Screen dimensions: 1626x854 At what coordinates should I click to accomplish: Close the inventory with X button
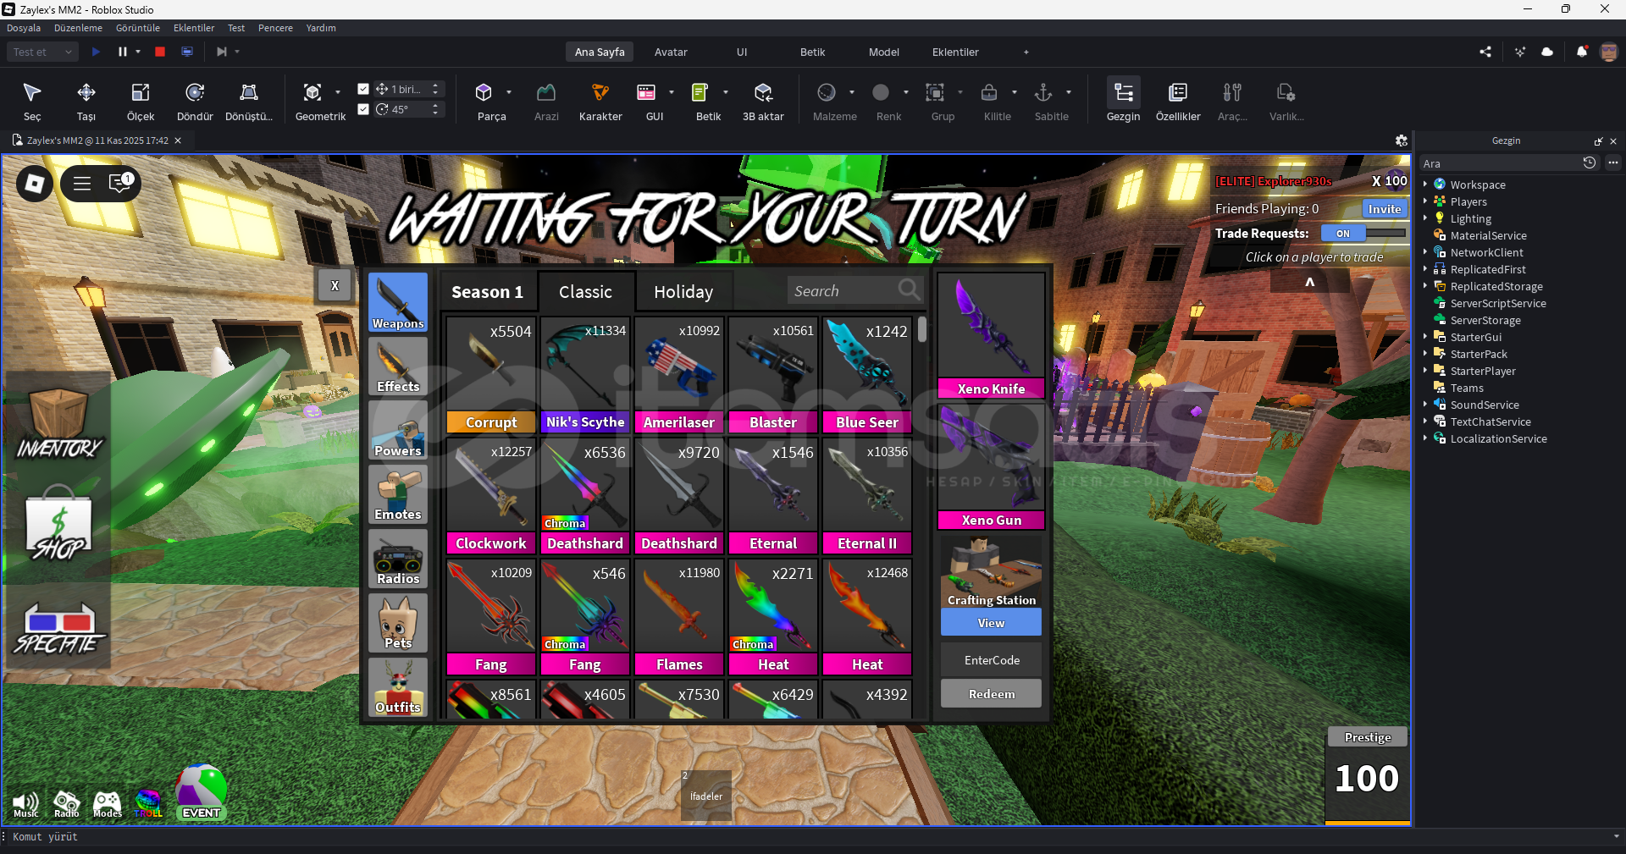[x=335, y=285]
